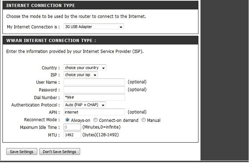This screenshot has width=249, height=163.
Task: Click the APN text field
Action: 94,112
